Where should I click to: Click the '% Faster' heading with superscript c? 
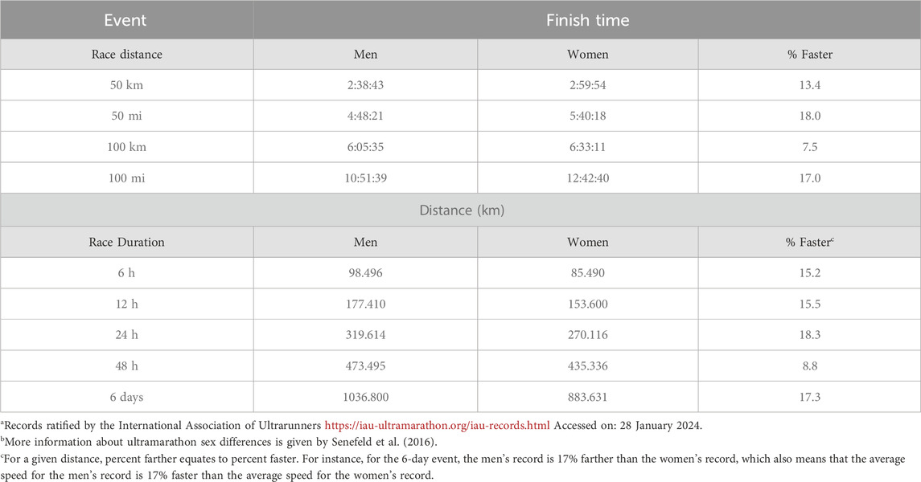[x=809, y=242]
